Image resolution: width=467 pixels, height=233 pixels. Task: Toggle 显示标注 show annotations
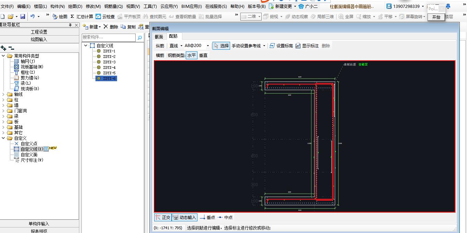307,46
